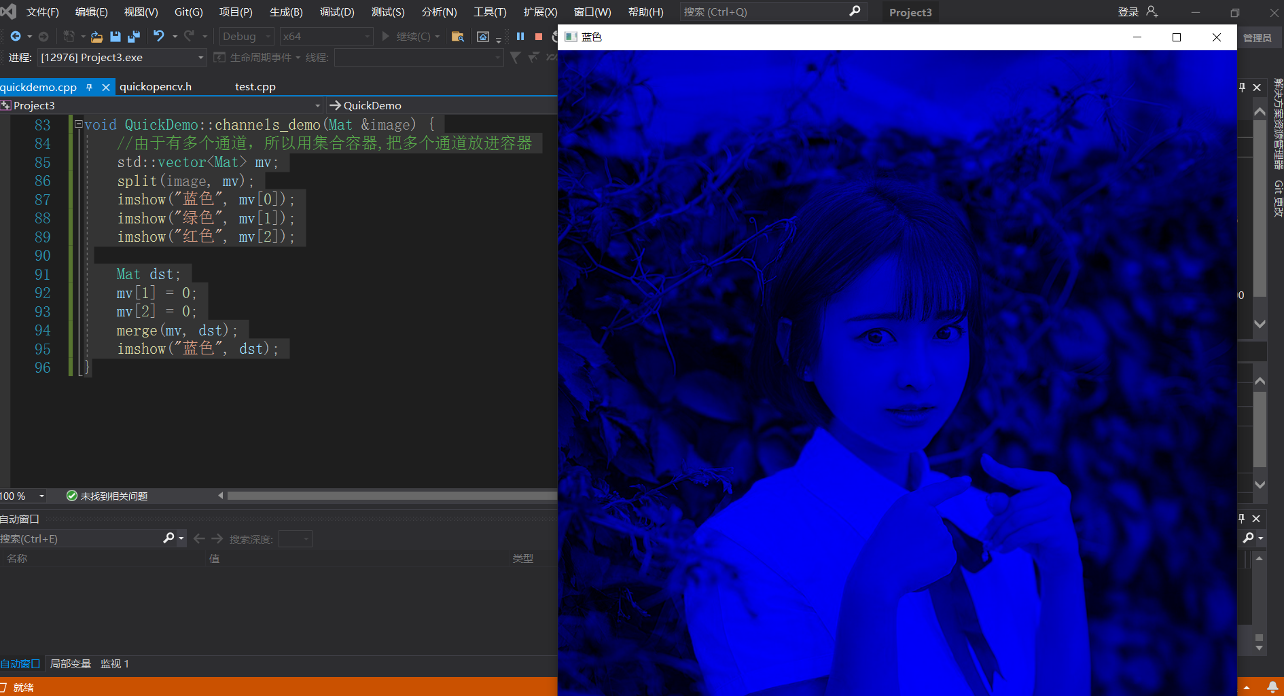Open the 编辑(E) menu
1284x696 pixels.
[92, 12]
